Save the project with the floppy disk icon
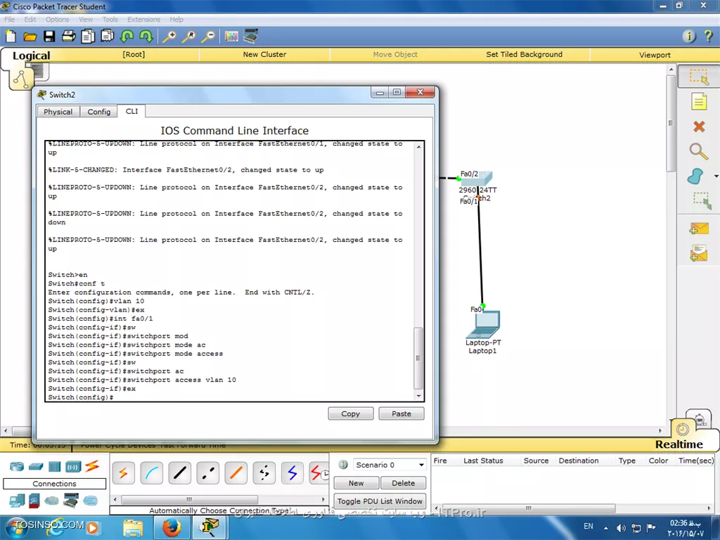This screenshot has width=720, height=540. coord(49,37)
